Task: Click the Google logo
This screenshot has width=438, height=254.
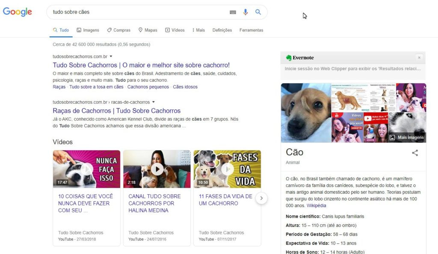Action: (x=17, y=12)
